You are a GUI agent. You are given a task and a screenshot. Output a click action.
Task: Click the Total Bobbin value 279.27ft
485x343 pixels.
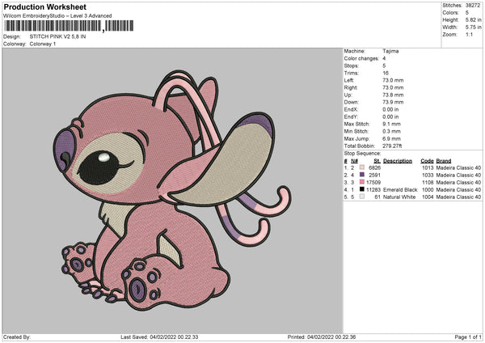pos(392,146)
